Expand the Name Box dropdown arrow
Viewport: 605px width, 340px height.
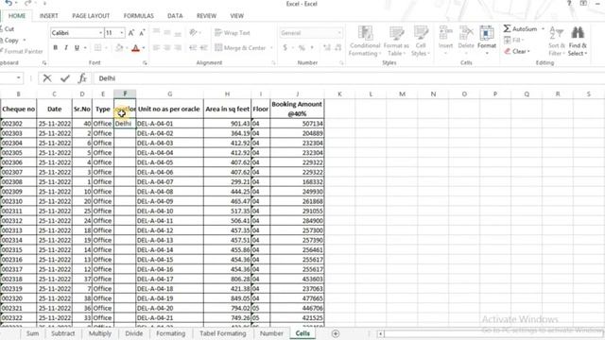coord(18,78)
